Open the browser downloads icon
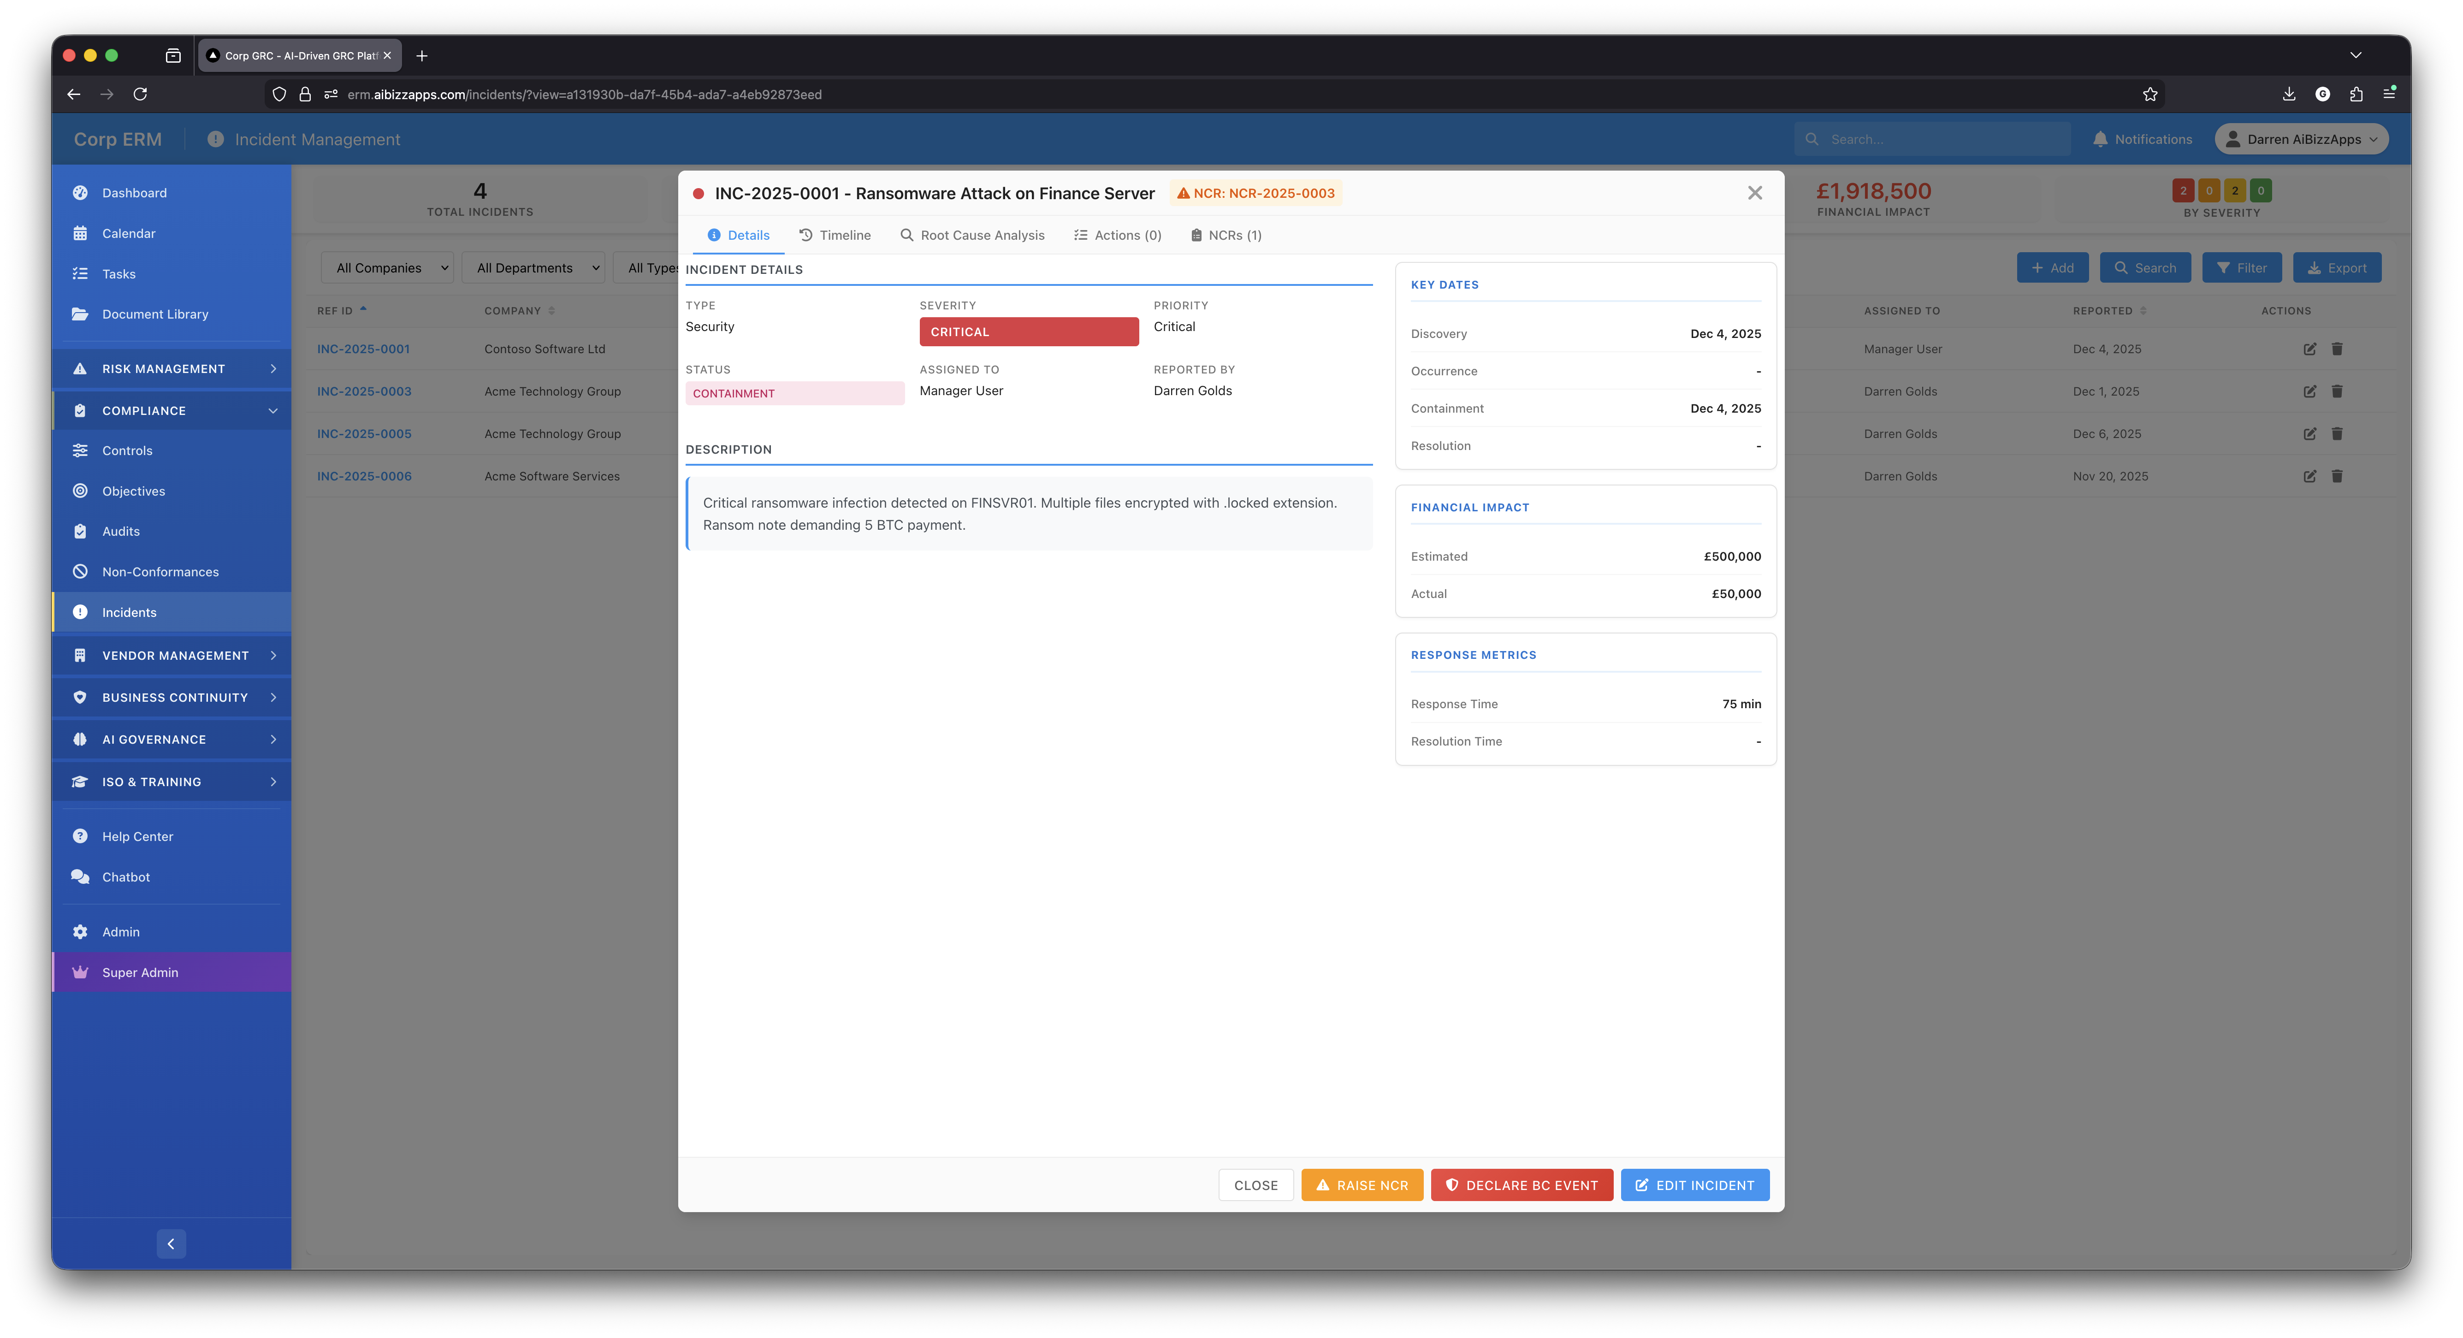This screenshot has height=1338, width=2463. [x=2289, y=95]
